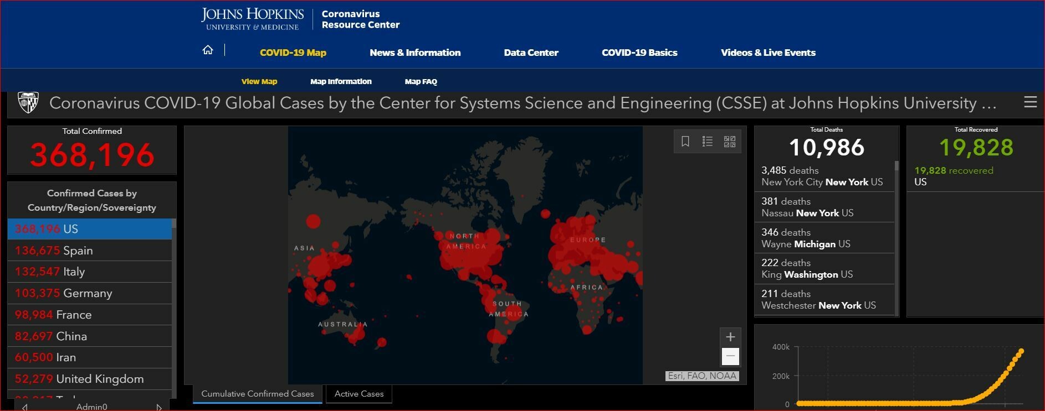Click the Nassau New York 381 deaths entry

click(x=824, y=207)
